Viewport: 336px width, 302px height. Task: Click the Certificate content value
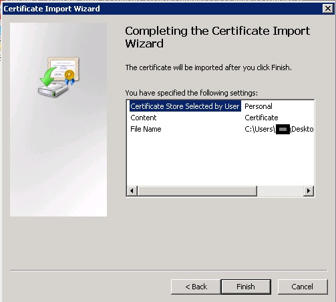pyautogui.click(x=261, y=118)
